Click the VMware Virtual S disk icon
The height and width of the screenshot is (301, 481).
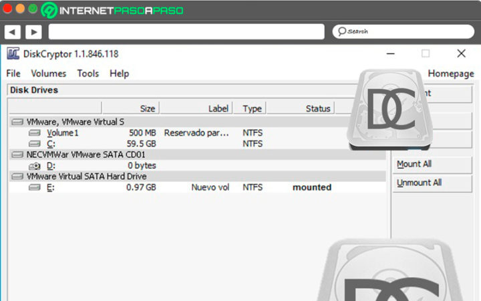click(x=17, y=122)
